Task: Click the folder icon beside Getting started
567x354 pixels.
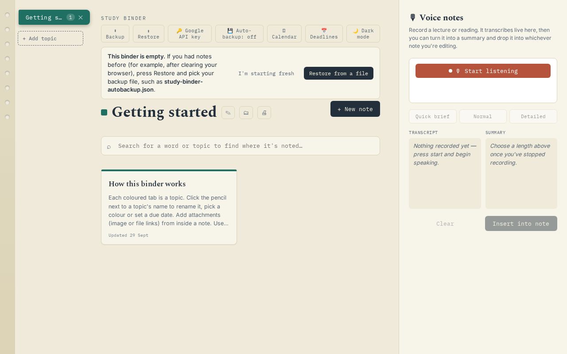Action: (246, 113)
